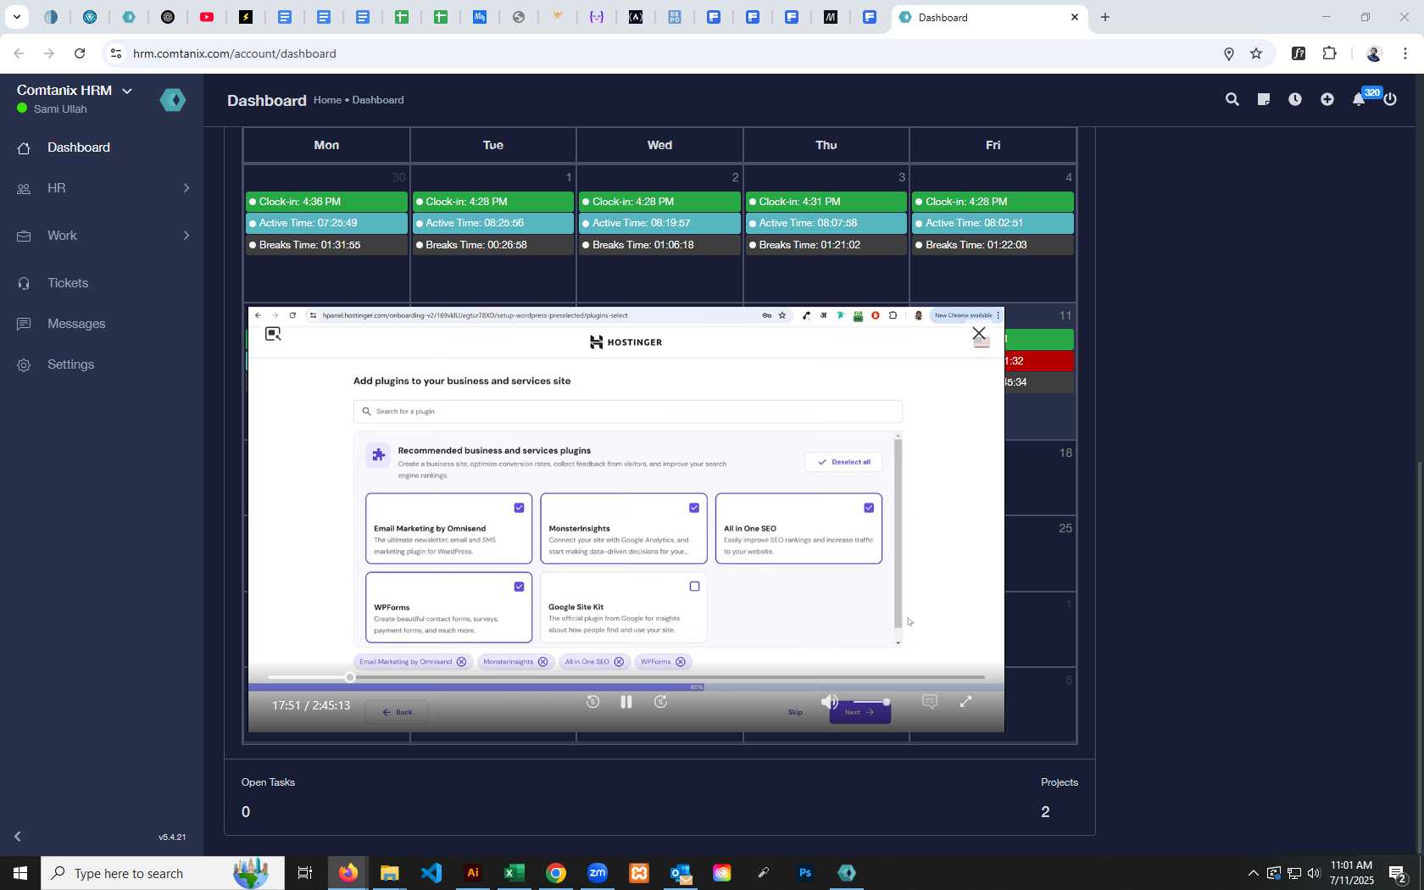Open Excel from the taskbar
The height and width of the screenshot is (890, 1424).
(515, 873)
